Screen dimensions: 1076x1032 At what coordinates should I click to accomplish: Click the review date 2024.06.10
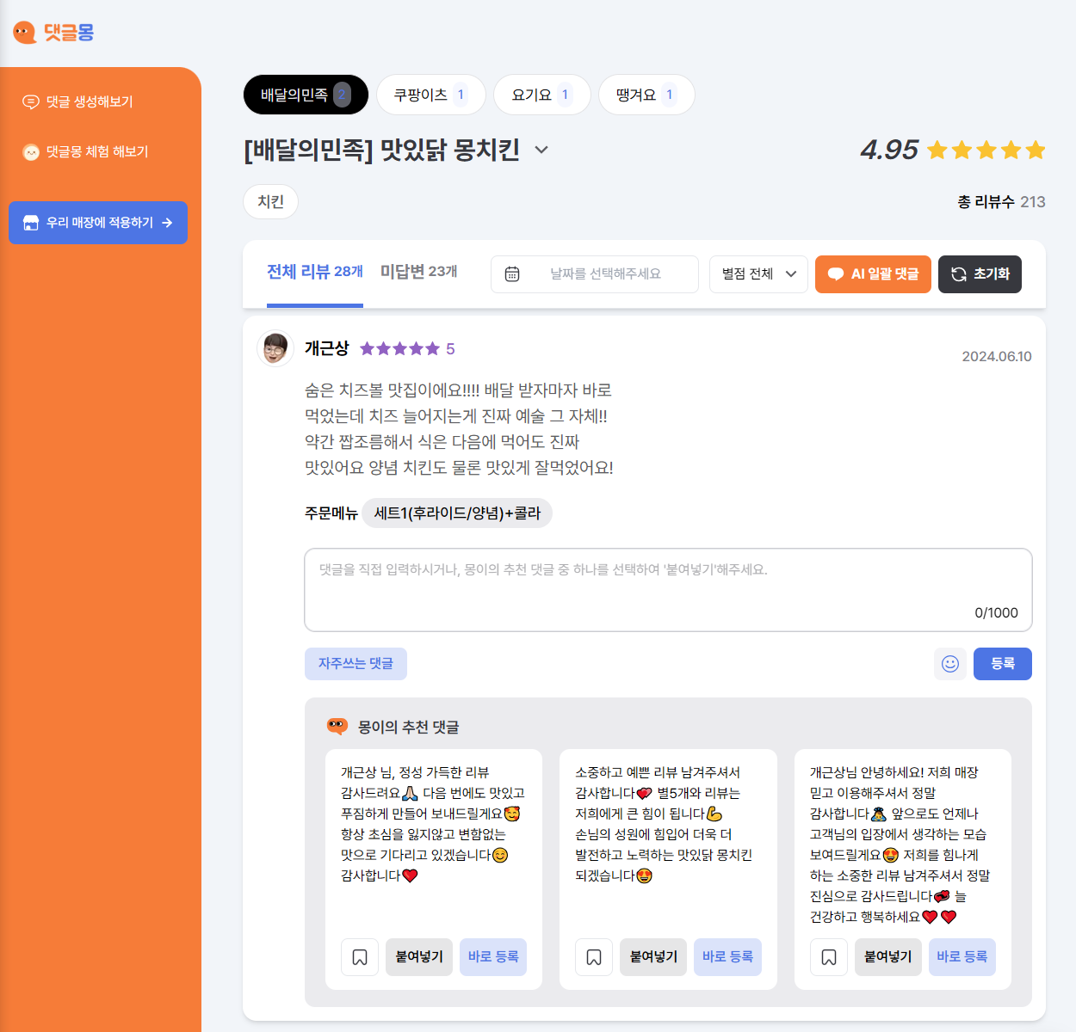point(997,357)
